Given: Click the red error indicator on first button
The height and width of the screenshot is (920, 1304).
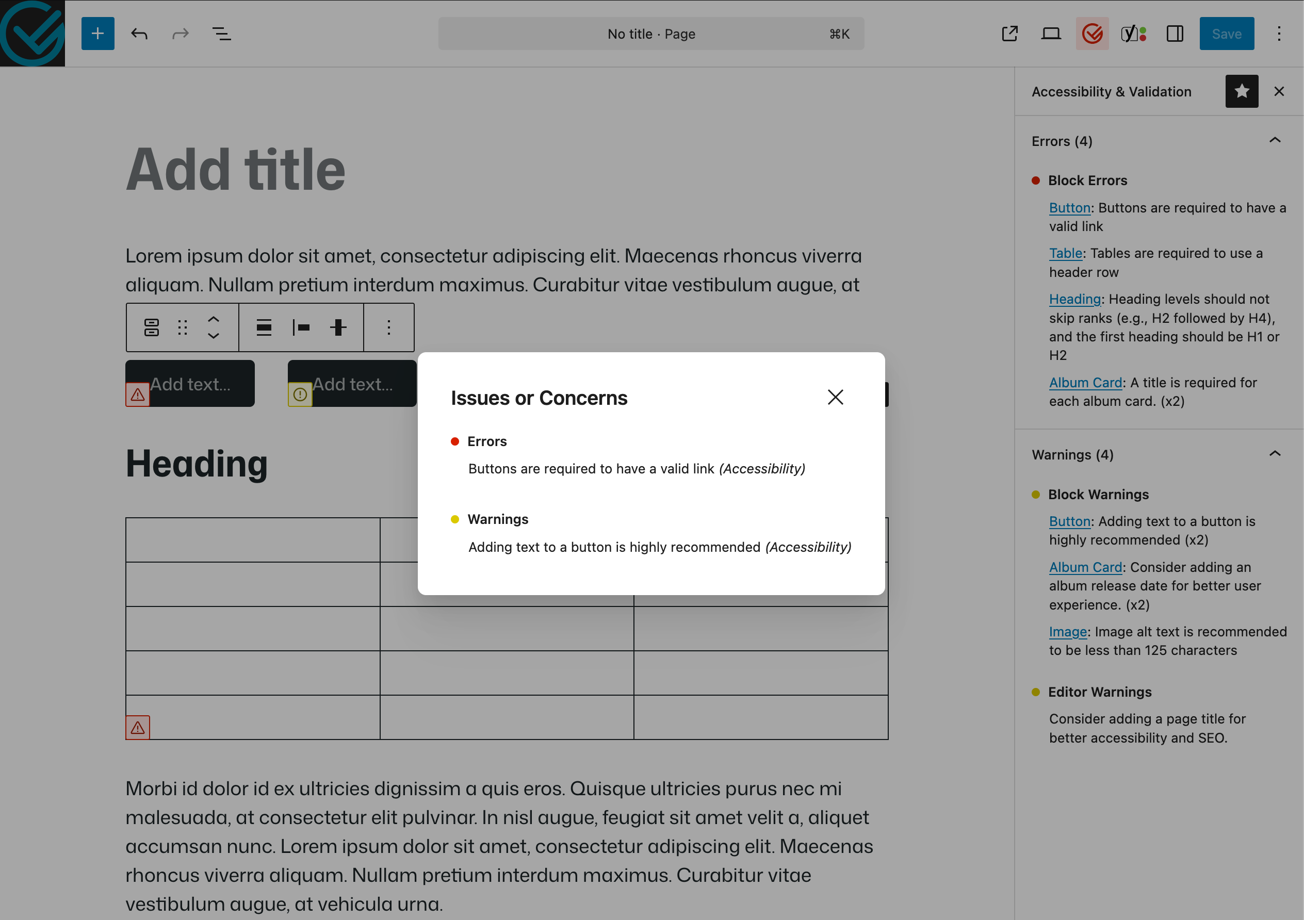Looking at the screenshot, I should 137,395.
